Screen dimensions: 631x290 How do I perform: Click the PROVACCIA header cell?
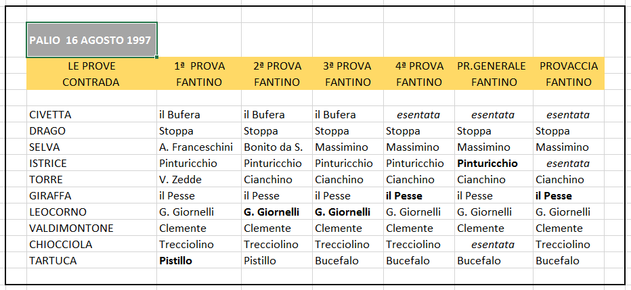point(569,66)
